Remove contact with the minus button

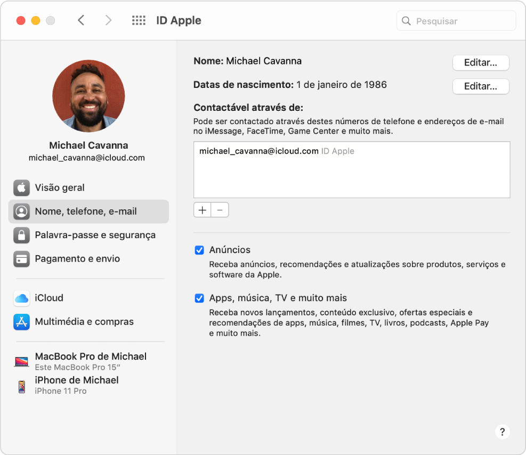point(220,210)
